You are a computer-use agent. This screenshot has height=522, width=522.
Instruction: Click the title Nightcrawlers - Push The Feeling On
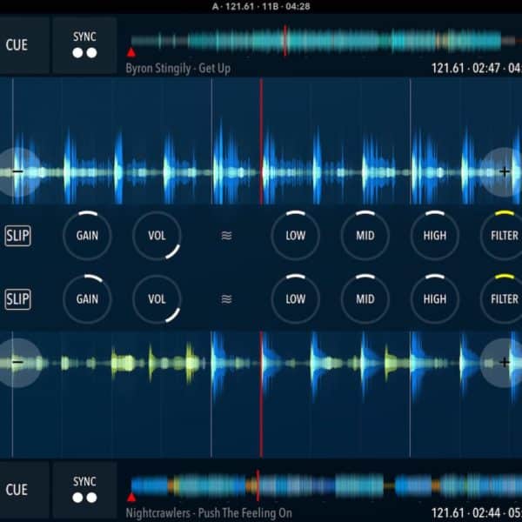click(209, 513)
